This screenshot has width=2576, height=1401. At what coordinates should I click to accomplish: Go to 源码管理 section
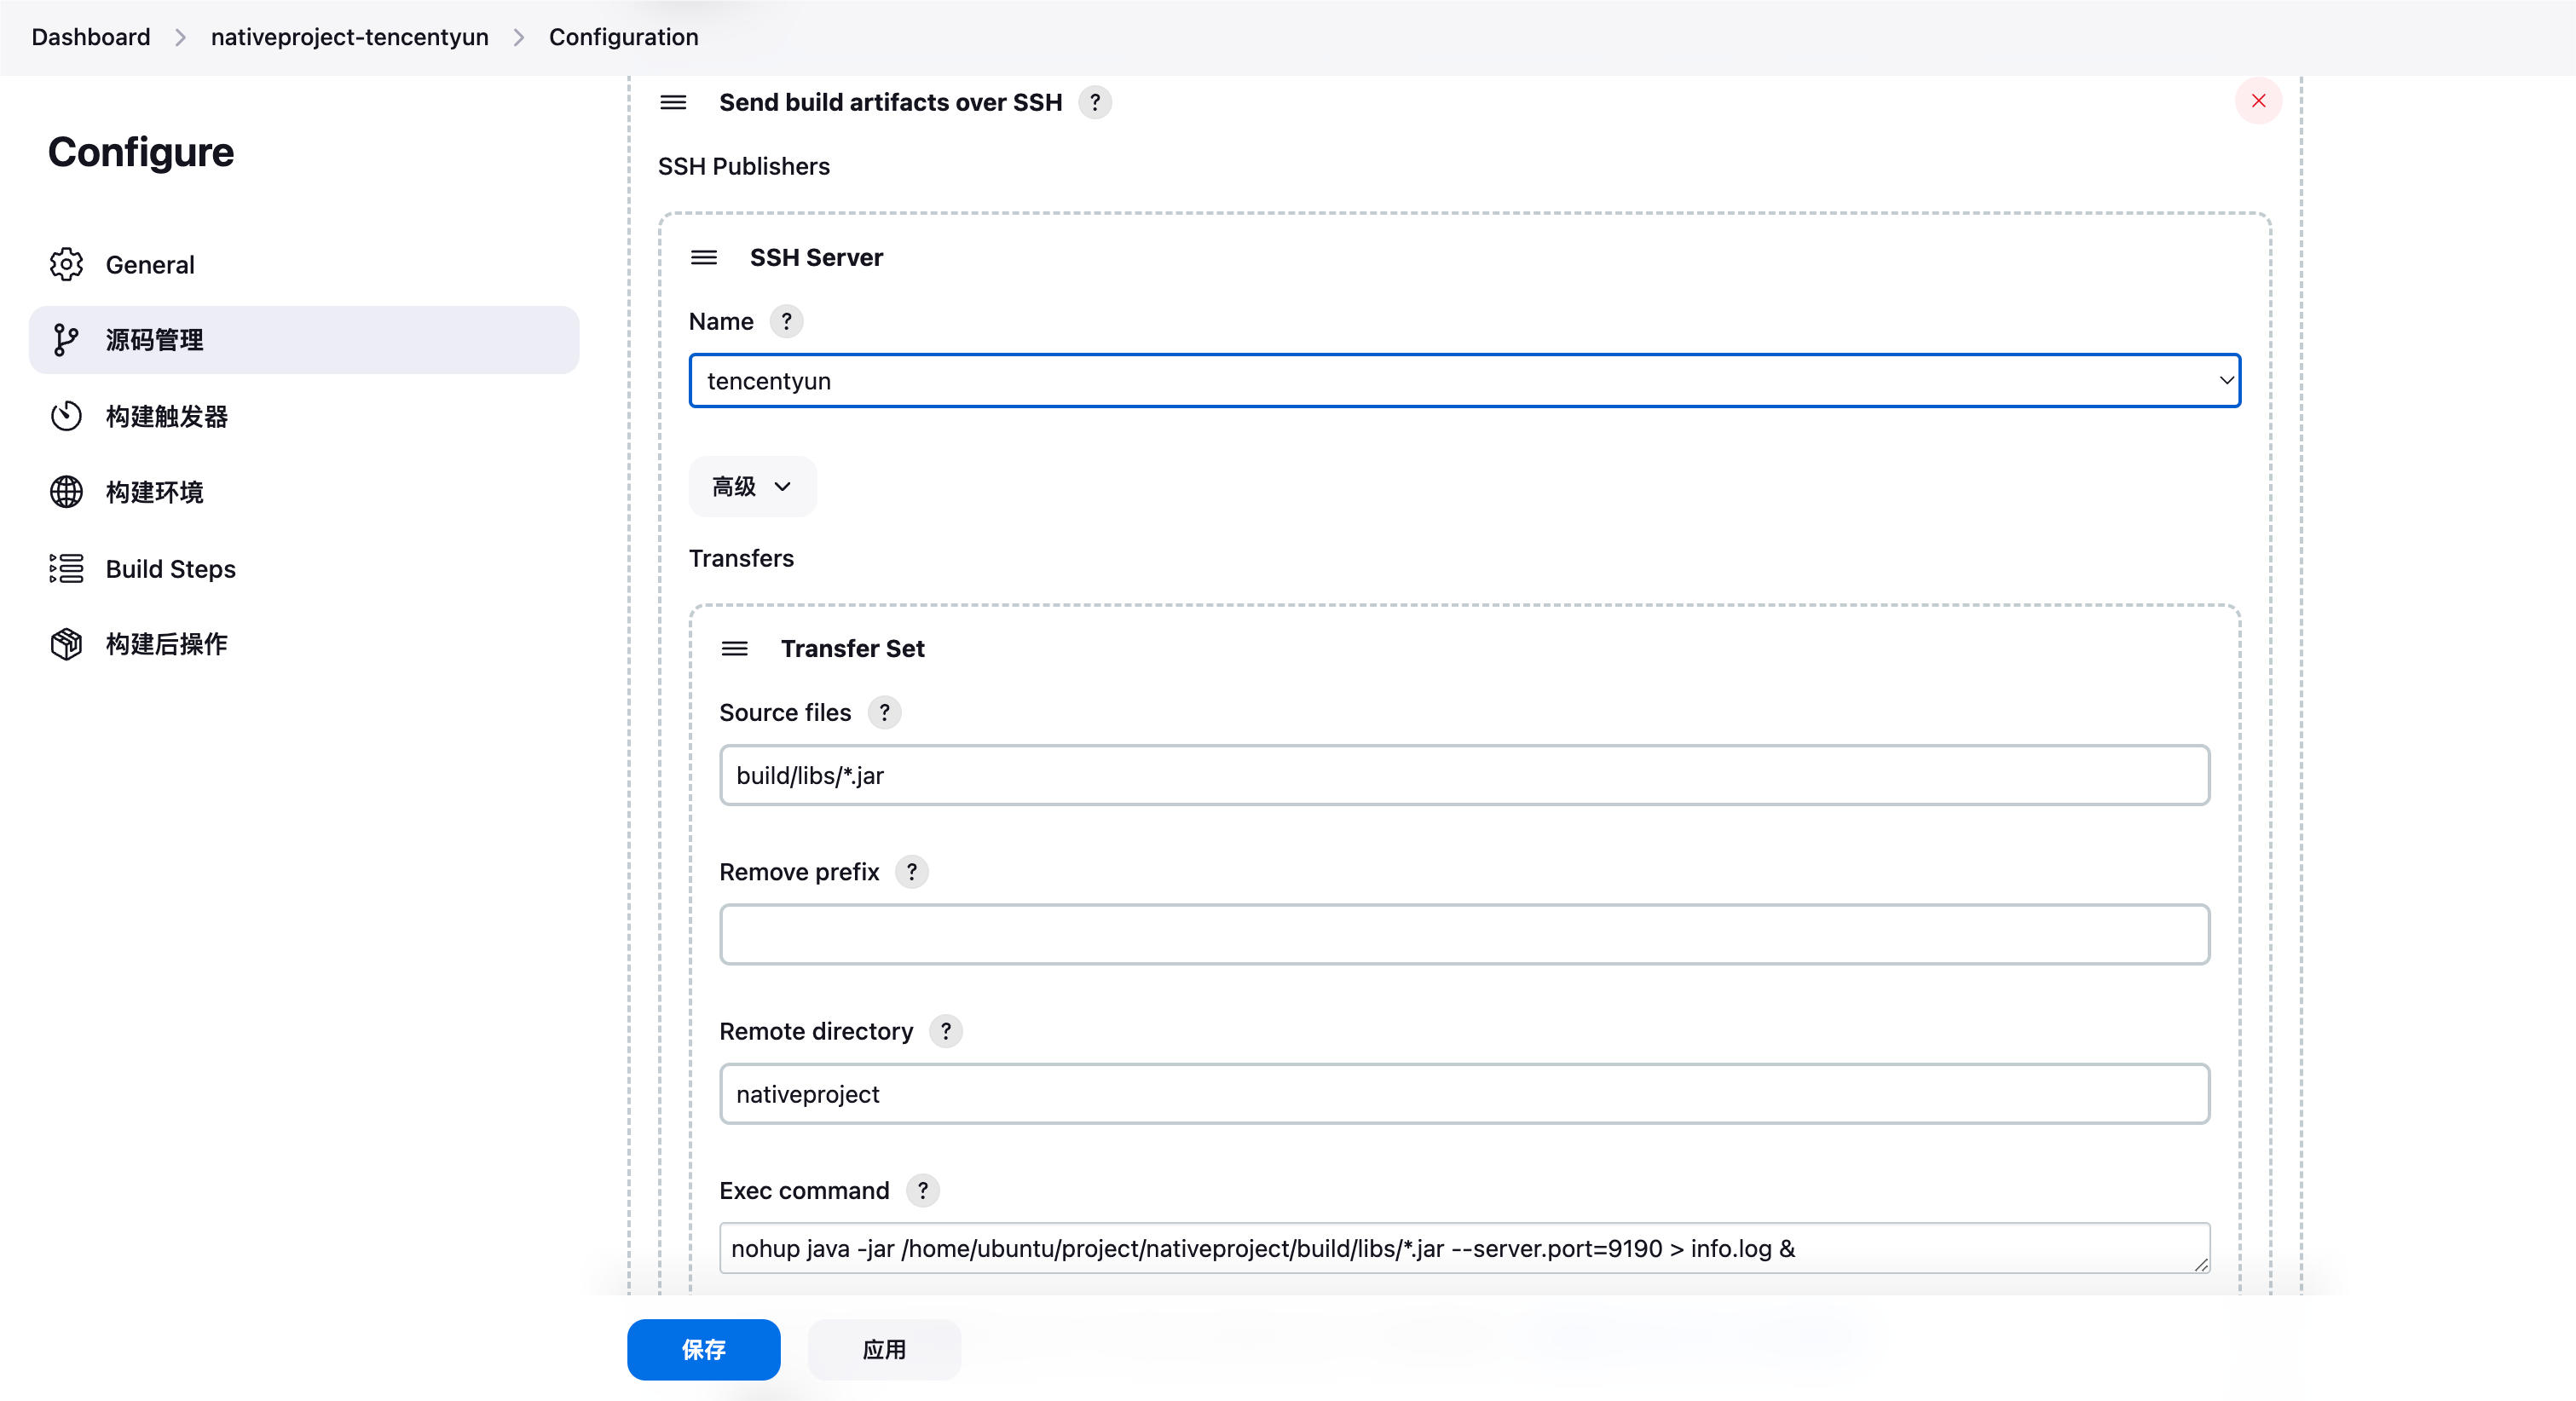click(x=304, y=340)
